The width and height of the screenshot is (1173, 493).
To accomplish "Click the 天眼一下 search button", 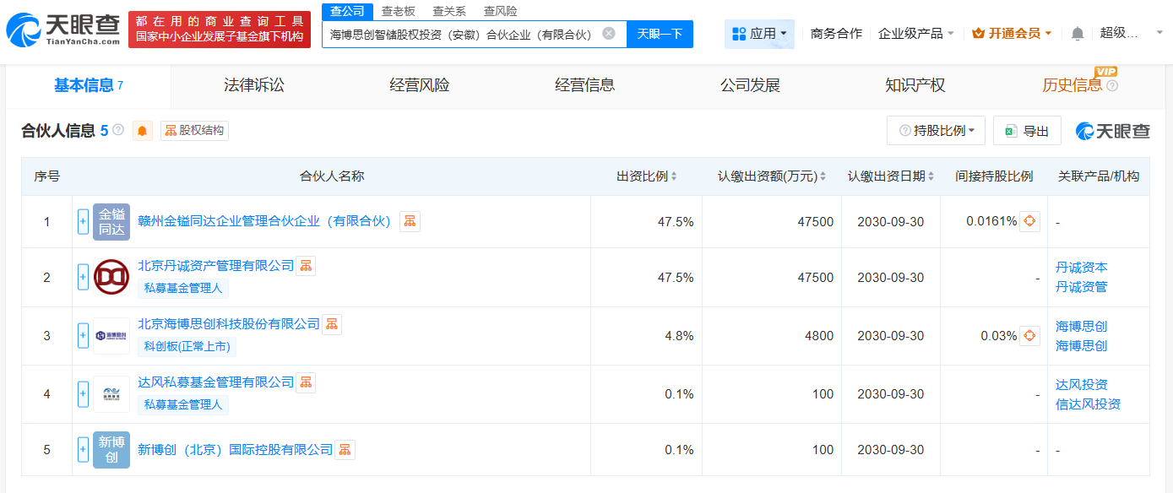I will (660, 34).
